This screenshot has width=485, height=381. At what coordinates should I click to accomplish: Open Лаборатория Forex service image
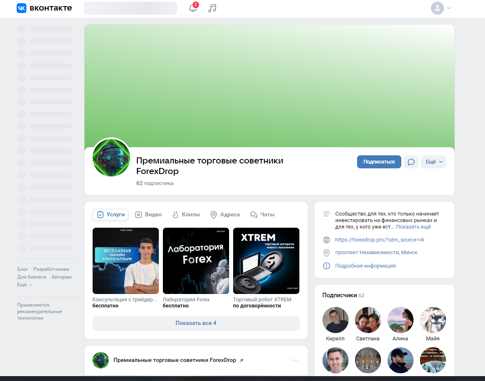[x=196, y=261]
